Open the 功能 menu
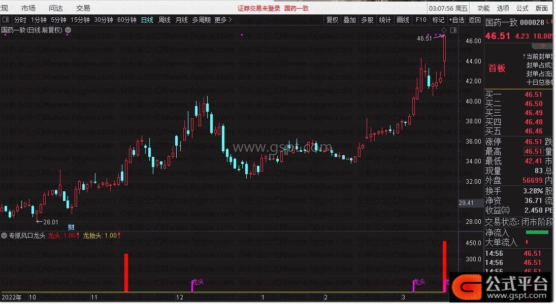556x304 pixels. [483, 8]
